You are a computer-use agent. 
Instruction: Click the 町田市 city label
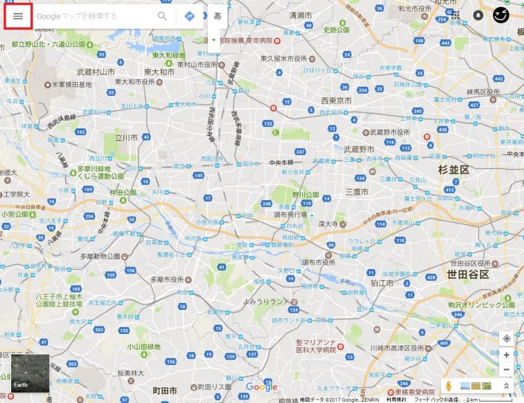tap(165, 391)
